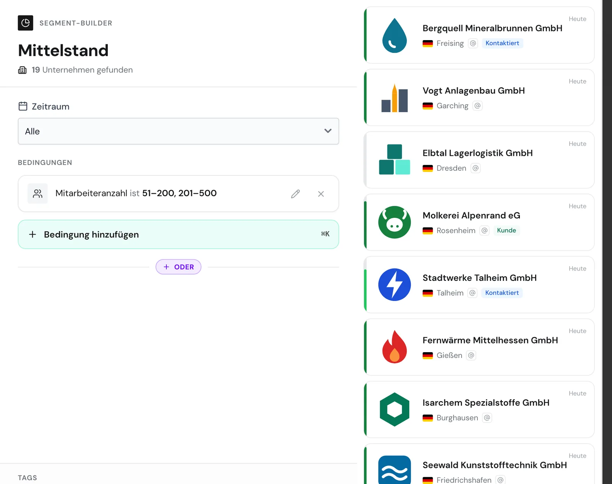Click the Mittelstand segment title
The image size is (612, 484).
pos(63,50)
